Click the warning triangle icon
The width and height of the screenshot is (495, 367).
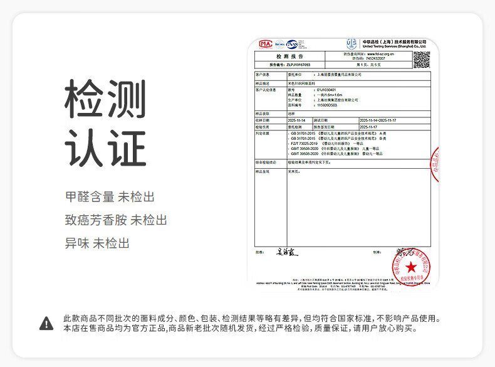[46, 323]
